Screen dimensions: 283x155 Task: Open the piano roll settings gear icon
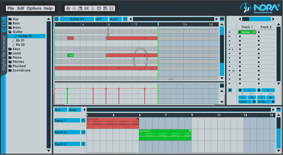pos(56,19)
